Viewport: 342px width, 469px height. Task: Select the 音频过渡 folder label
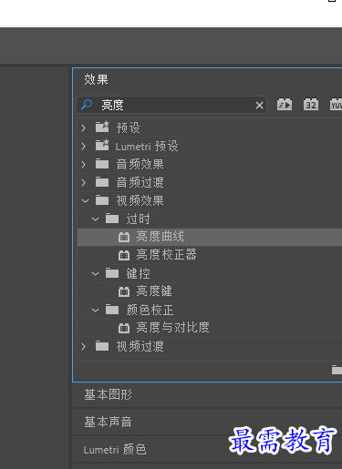tap(140, 183)
